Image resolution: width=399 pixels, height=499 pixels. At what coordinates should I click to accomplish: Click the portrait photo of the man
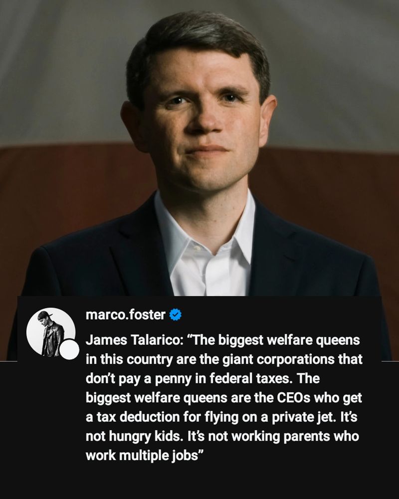click(199, 181)
